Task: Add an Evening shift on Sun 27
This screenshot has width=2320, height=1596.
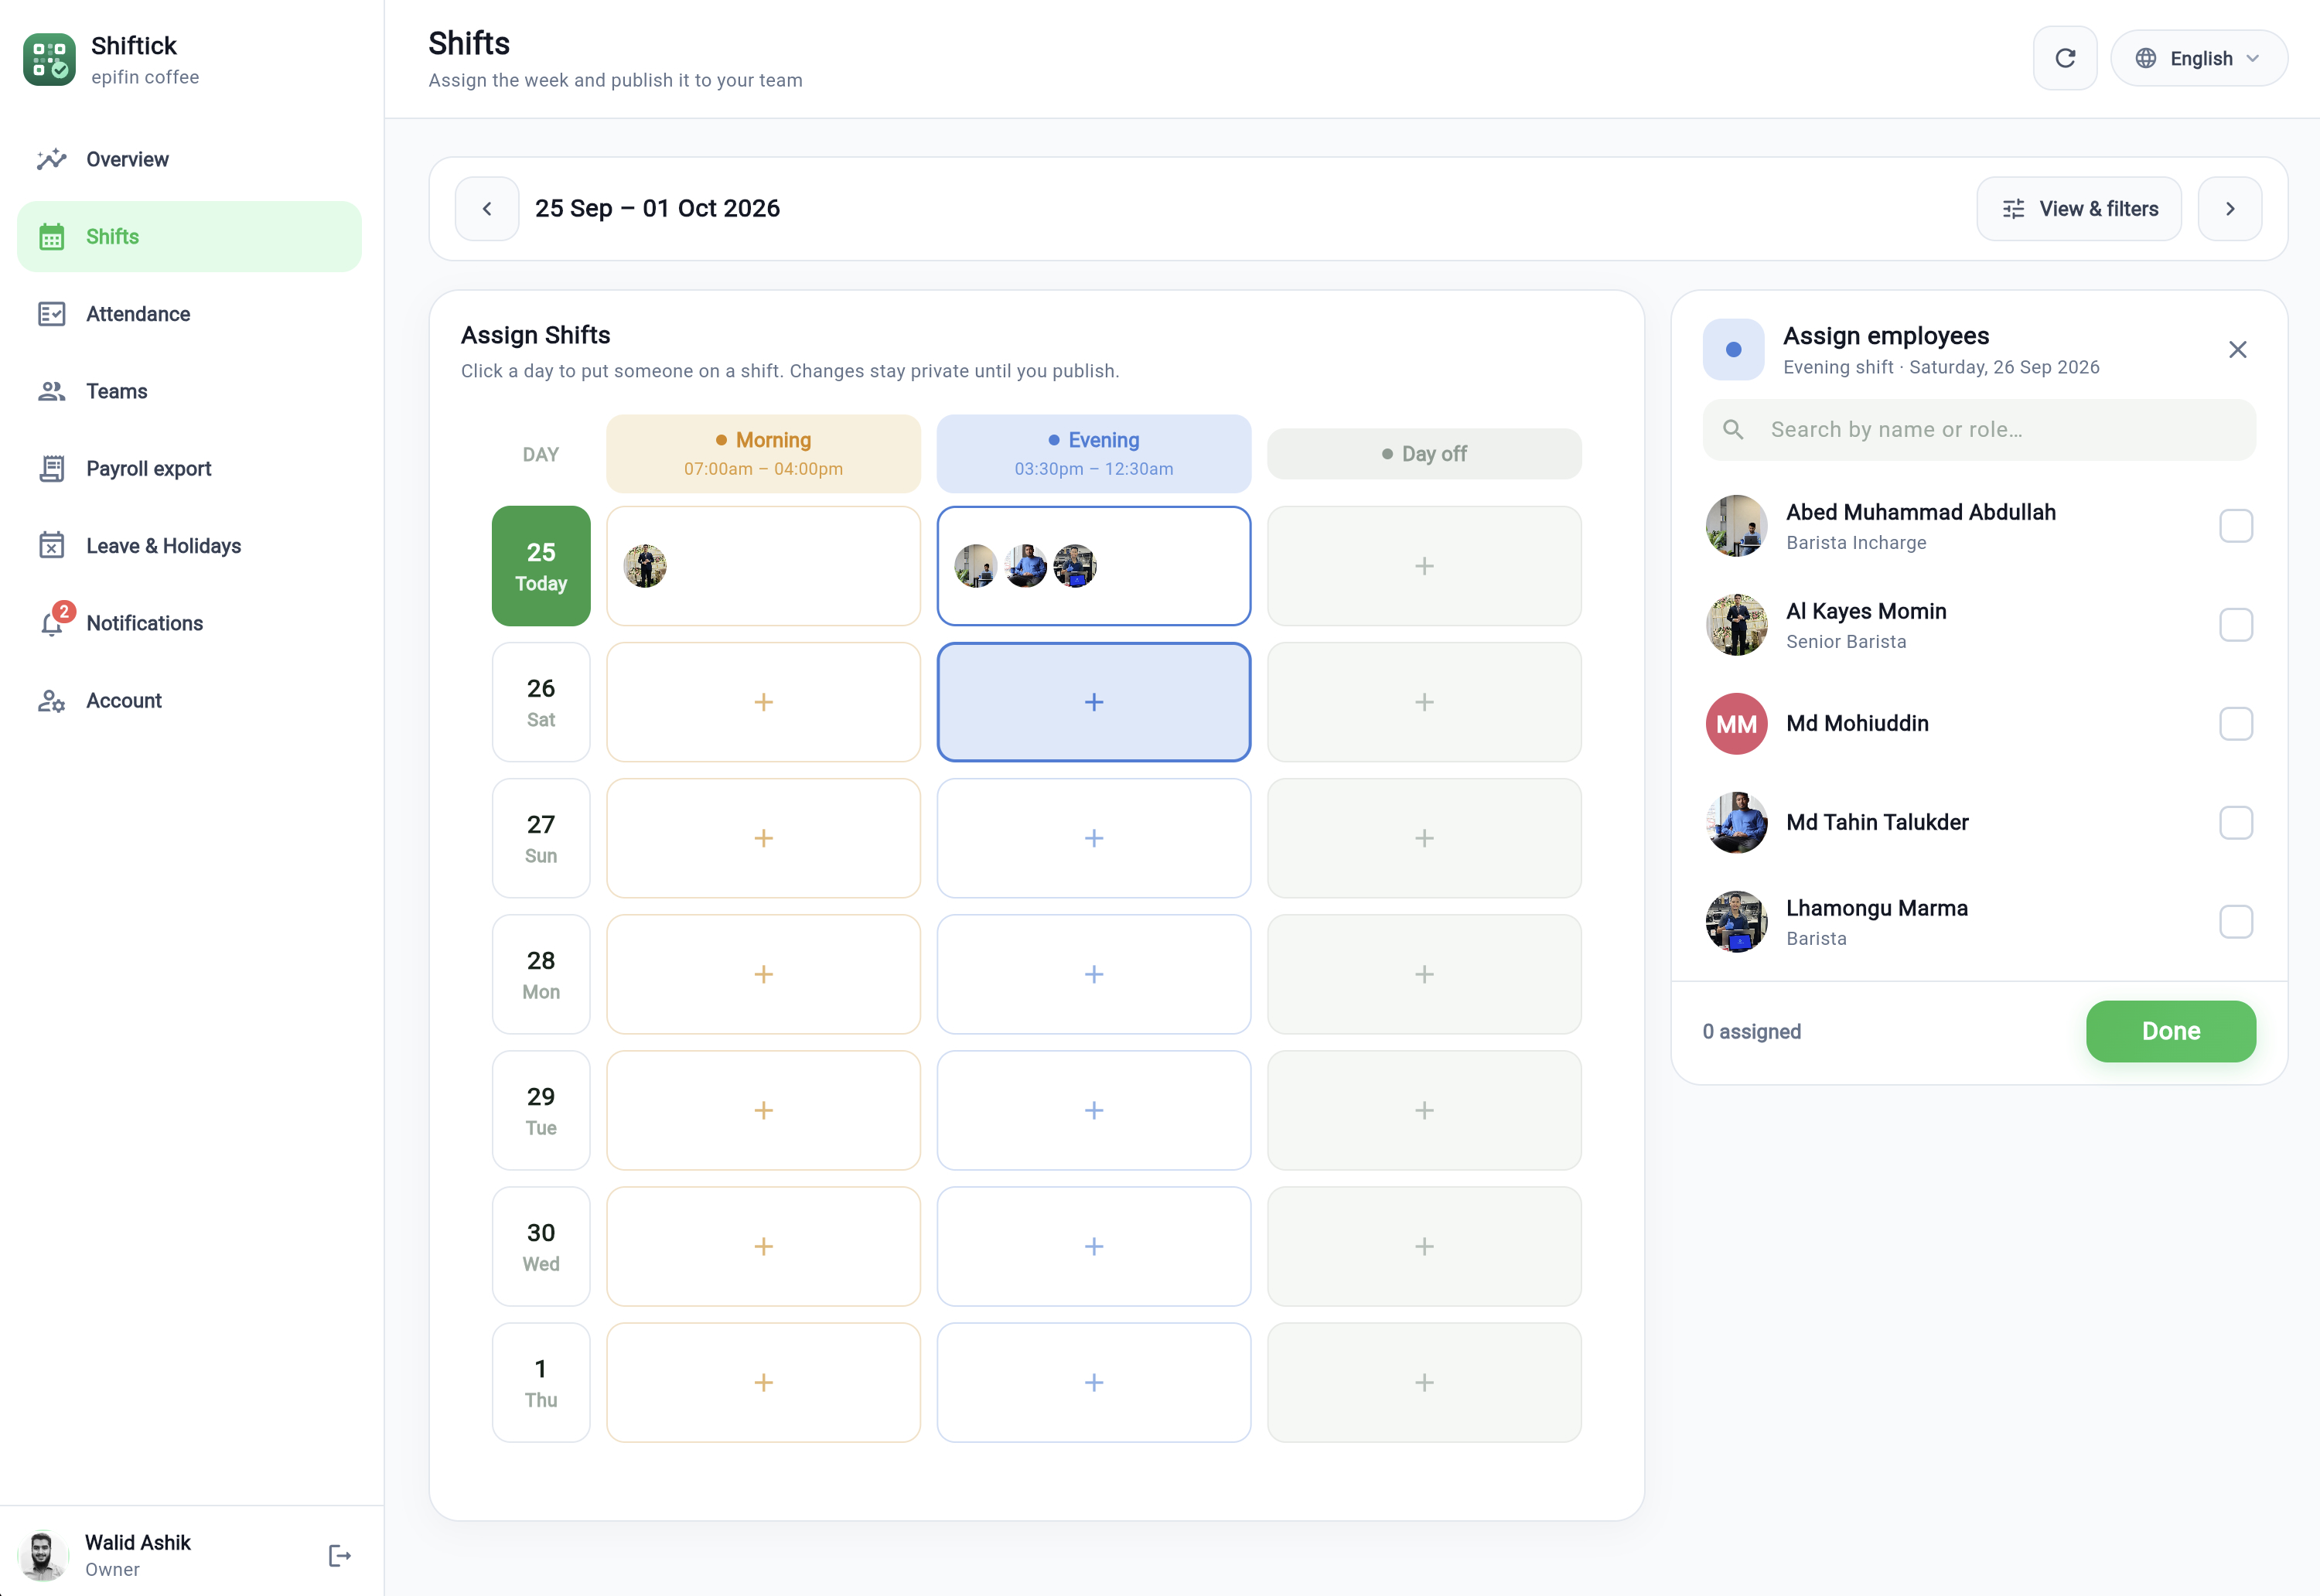Action: click(x=1094, y=838)
